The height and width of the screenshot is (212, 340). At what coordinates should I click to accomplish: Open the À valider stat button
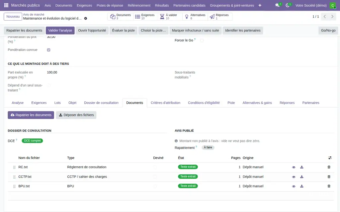point(170,17)
